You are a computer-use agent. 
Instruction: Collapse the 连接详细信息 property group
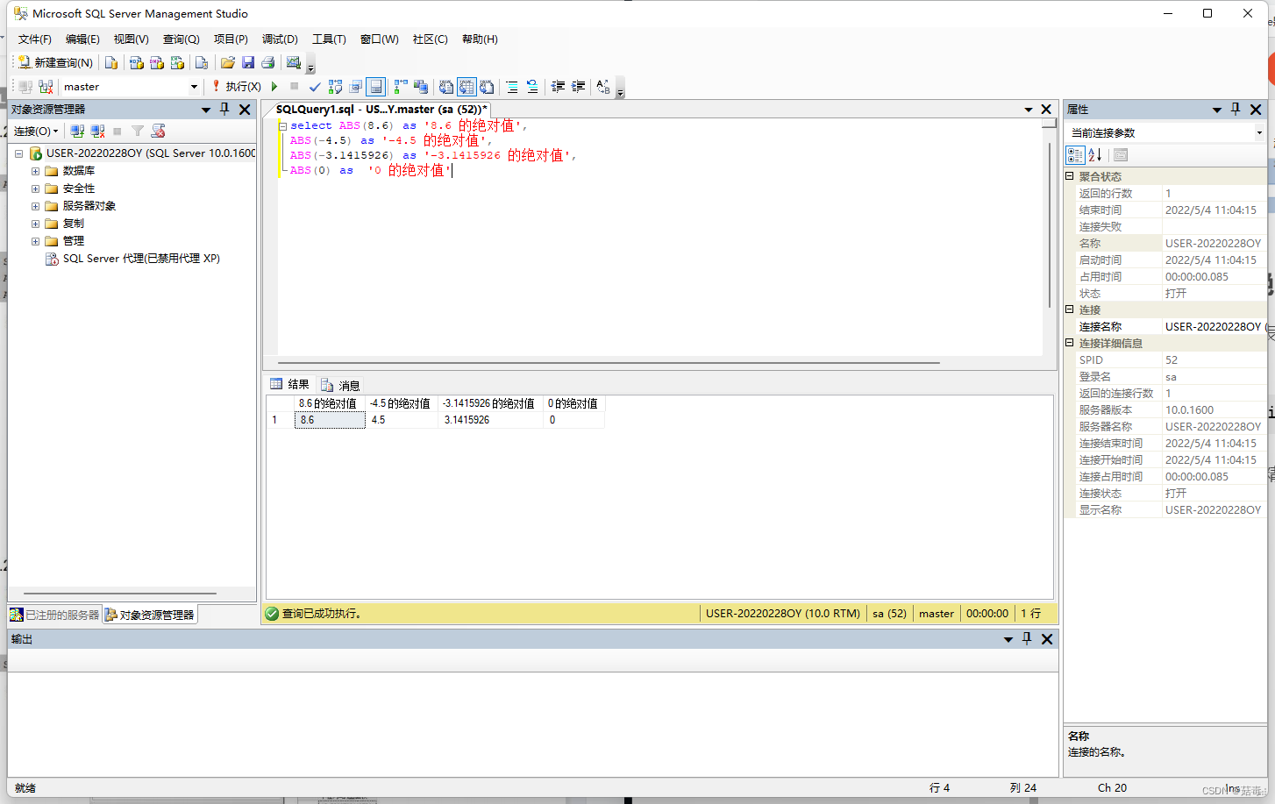click(x=1070, y=343)
